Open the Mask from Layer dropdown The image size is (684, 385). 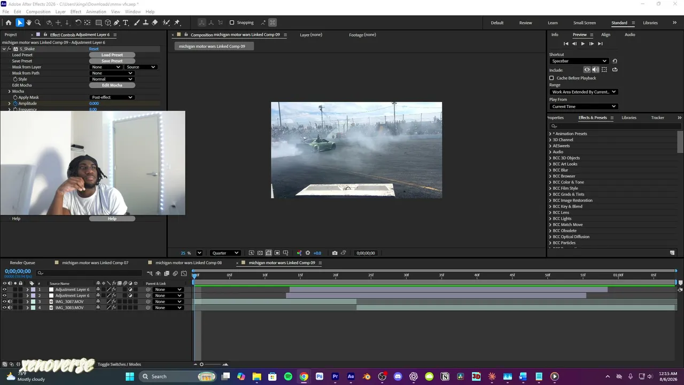[x=106, y=67]
